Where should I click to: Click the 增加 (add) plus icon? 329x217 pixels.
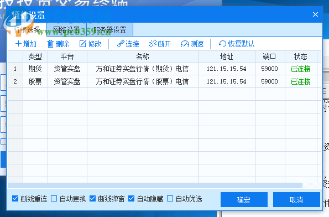click(18, 44)
